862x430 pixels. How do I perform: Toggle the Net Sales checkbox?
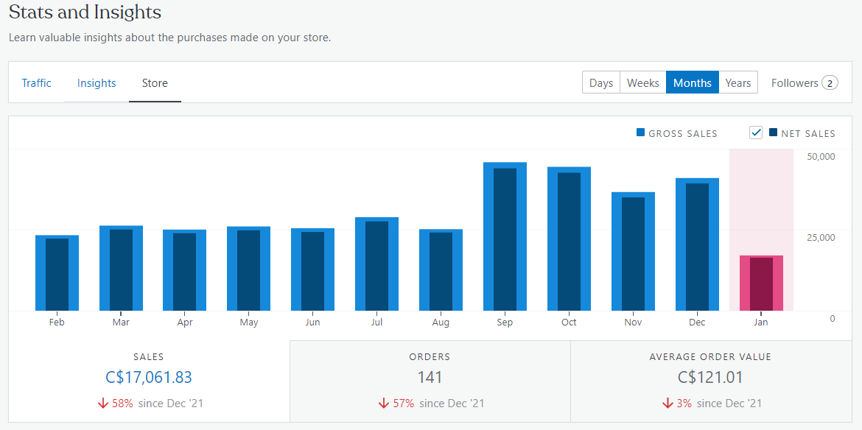coord(756,133)
